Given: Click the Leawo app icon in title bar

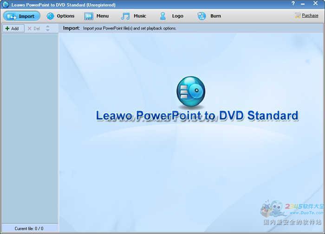Looking at the screenshot, I should point(5,5).
